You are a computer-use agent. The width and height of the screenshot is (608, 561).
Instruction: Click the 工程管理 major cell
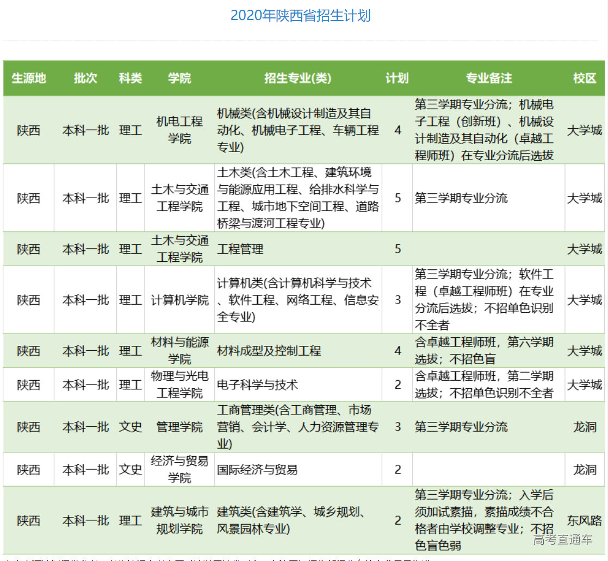click(x=240, y=249)
